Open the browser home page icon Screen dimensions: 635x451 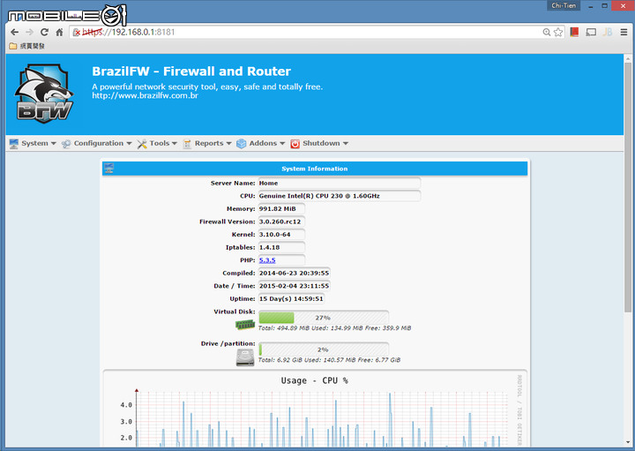pyautogui.click(x=60, y=32)
